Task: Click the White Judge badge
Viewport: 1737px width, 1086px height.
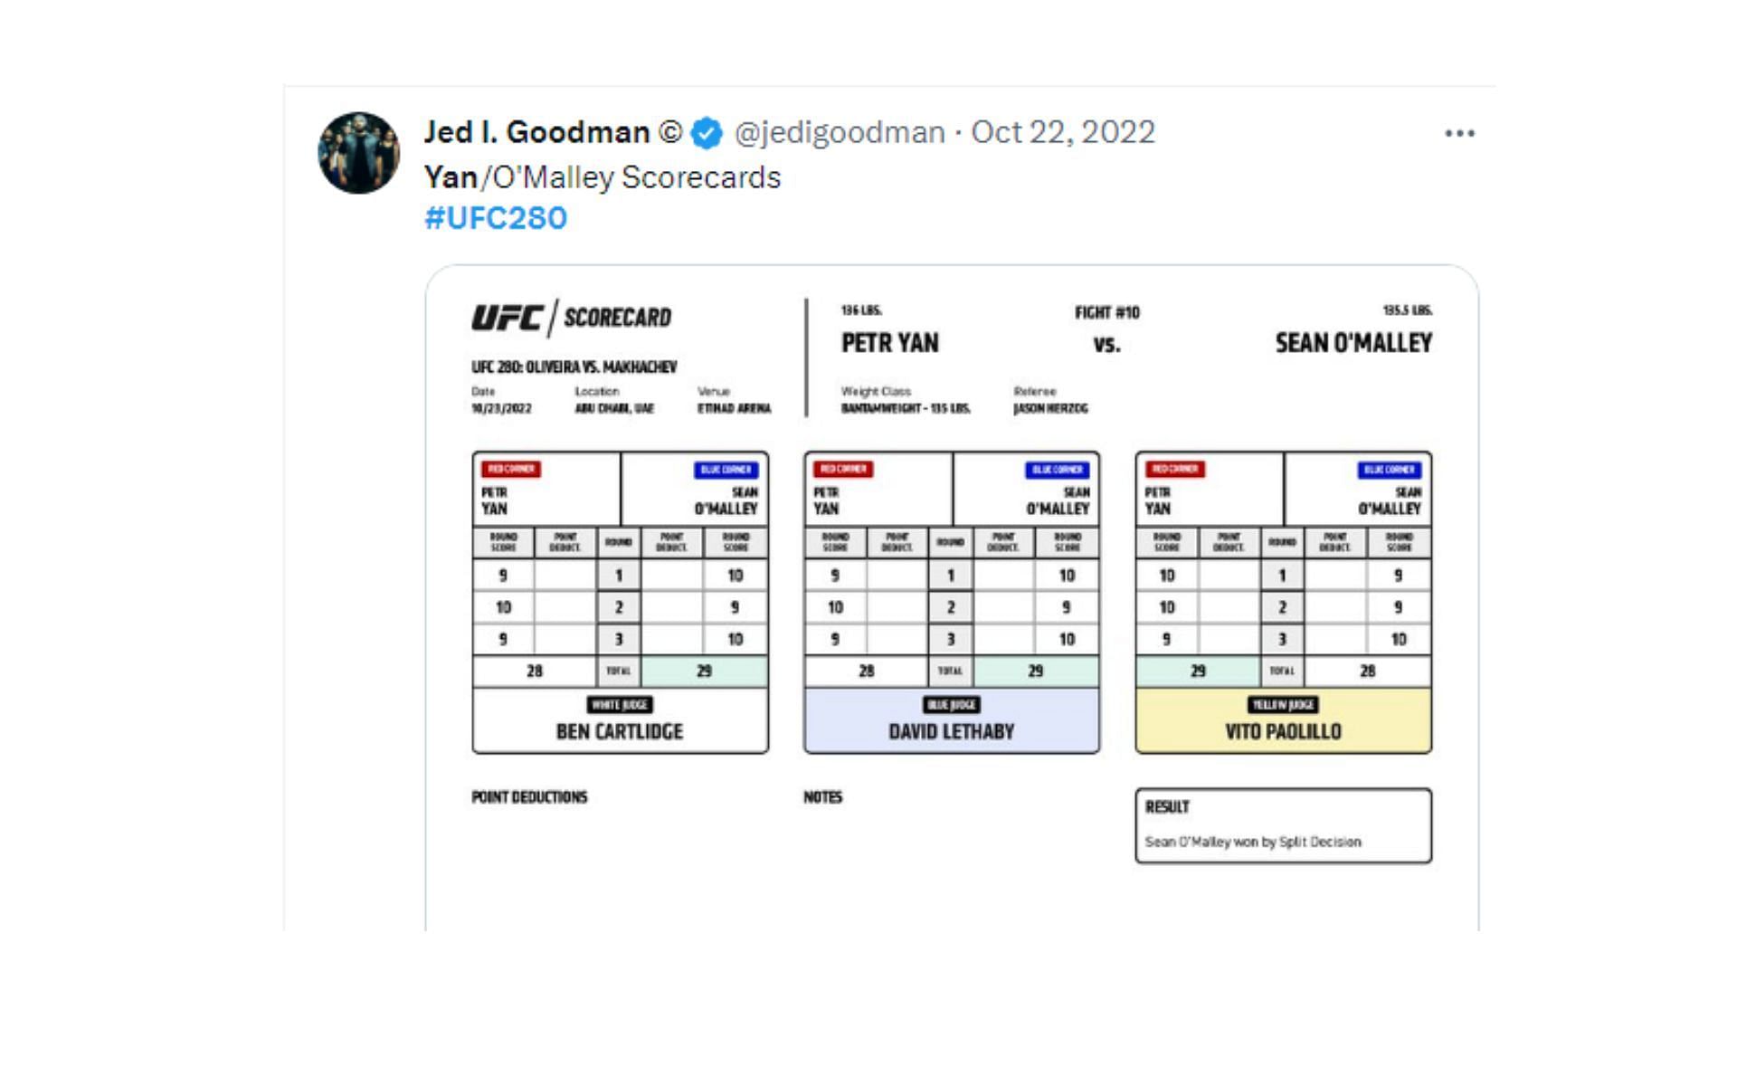Action: [x=620, y=704]
